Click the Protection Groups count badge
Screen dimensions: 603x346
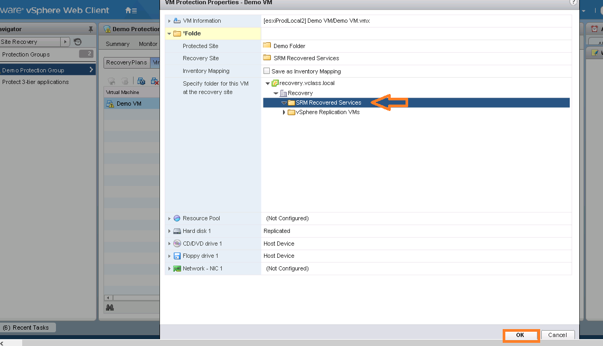pyautogui.click(x=87, y=54)
